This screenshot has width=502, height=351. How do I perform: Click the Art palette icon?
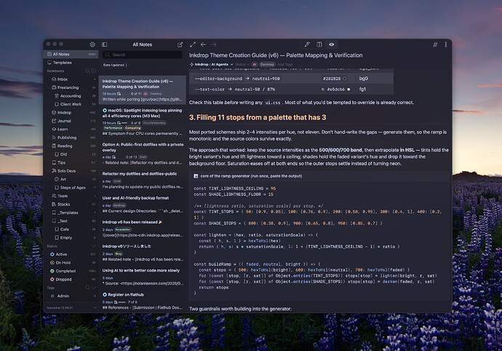click(x=57, y=179)
